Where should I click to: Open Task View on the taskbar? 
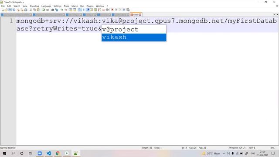pyautogui.click(x=31, y=153)
